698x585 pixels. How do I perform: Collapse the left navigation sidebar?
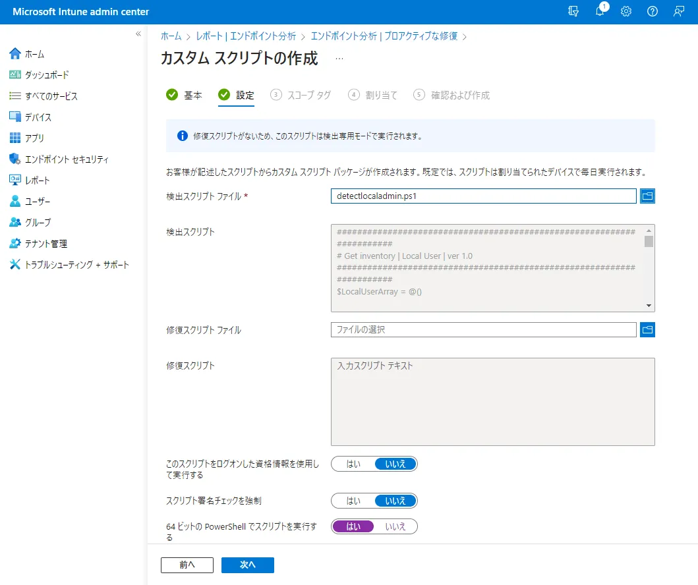tap(138, 34)
